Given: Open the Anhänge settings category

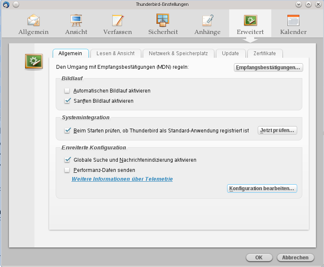Looking at the screenshot, I should pyautogui.click(x=207, y=24).
